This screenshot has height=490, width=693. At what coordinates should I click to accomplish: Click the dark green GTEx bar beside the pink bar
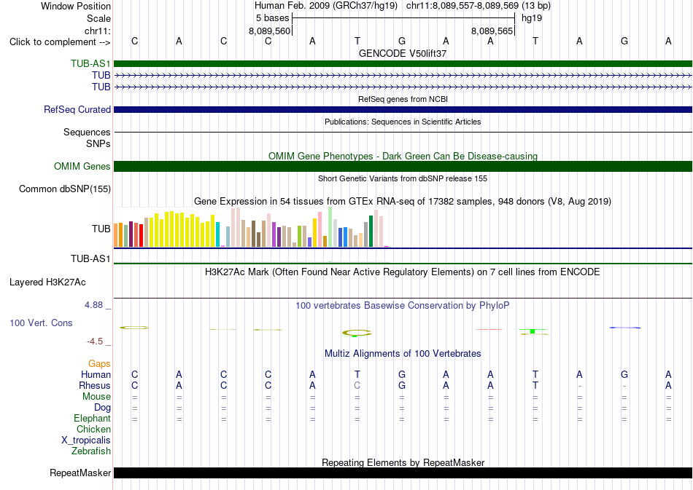(371, 231)
